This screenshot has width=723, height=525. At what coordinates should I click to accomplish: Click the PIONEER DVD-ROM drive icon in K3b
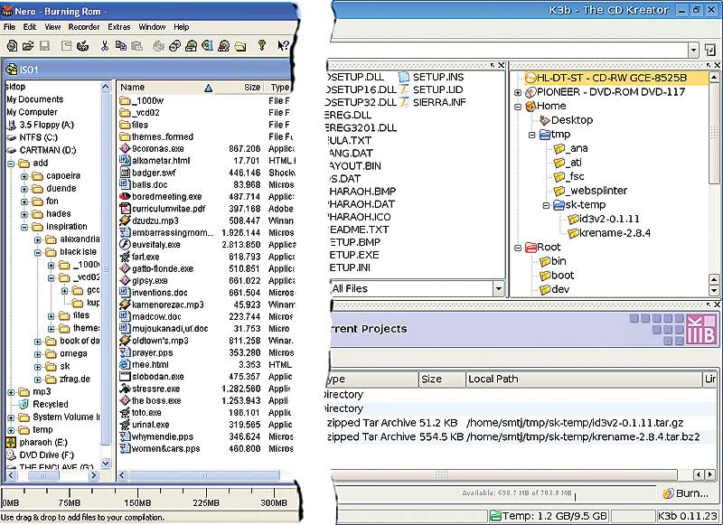coord(531,92)
